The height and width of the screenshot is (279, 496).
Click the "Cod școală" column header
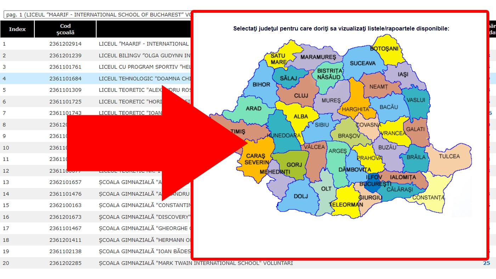pyautogui.click(x=65, y=29)
